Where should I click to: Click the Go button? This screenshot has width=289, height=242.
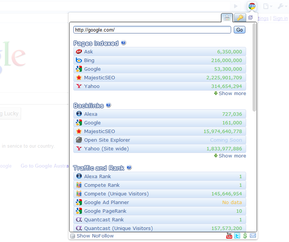click(x=239, y=30)
